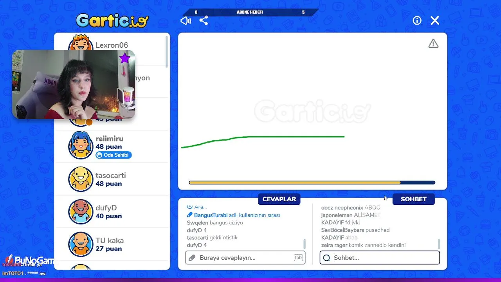Image resolution: width=501 pixels, height=282 pixels.
Task: Click tasocarti's yellow avatar
Action: tap(81, 179)
